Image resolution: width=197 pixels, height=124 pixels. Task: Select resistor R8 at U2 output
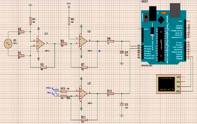tap(110, 41)
